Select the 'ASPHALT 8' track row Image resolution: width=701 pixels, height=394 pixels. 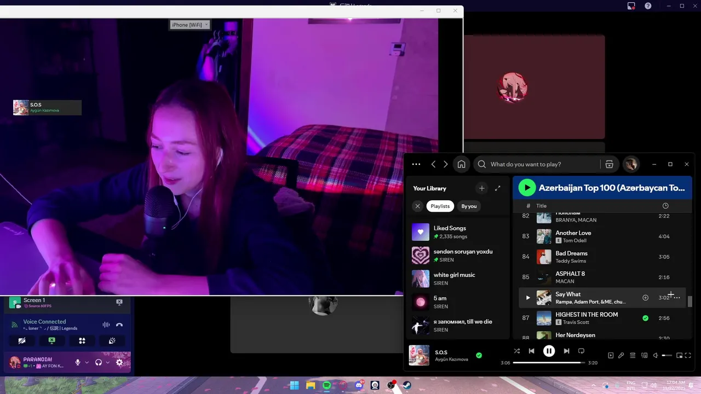click(602, 277)
